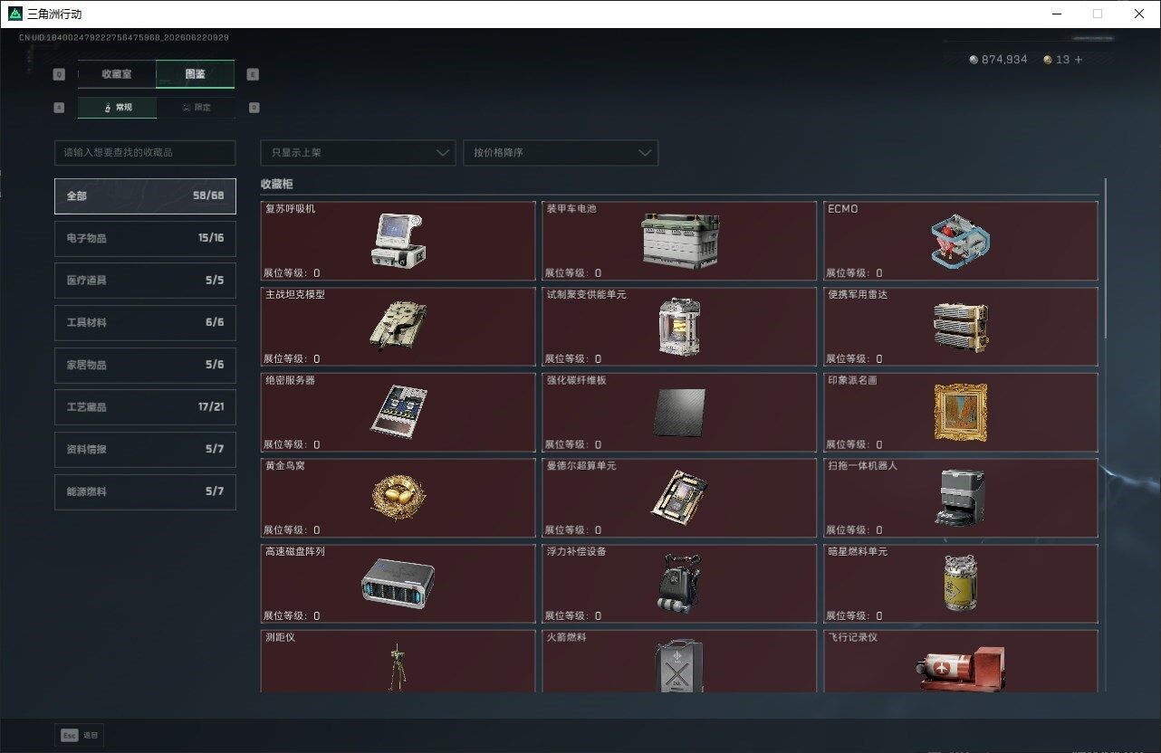Focus the collectible search input field
The image size is (1161, 753).
coord(145,152)
